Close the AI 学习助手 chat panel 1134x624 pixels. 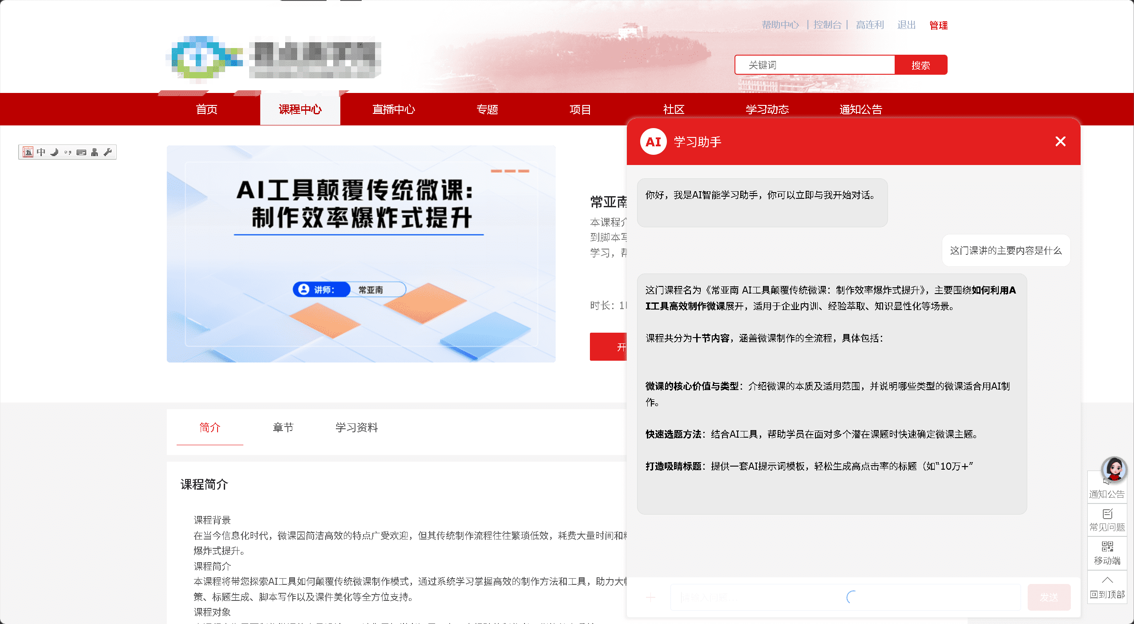click(x=1060, y=141)
